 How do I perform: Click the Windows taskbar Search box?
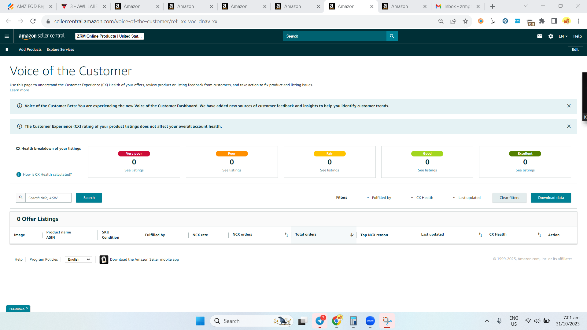(x=252, y=321)
